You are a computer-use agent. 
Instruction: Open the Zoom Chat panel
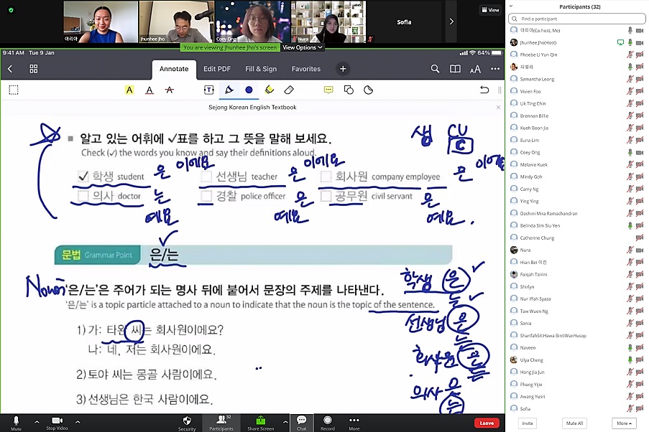301,423
